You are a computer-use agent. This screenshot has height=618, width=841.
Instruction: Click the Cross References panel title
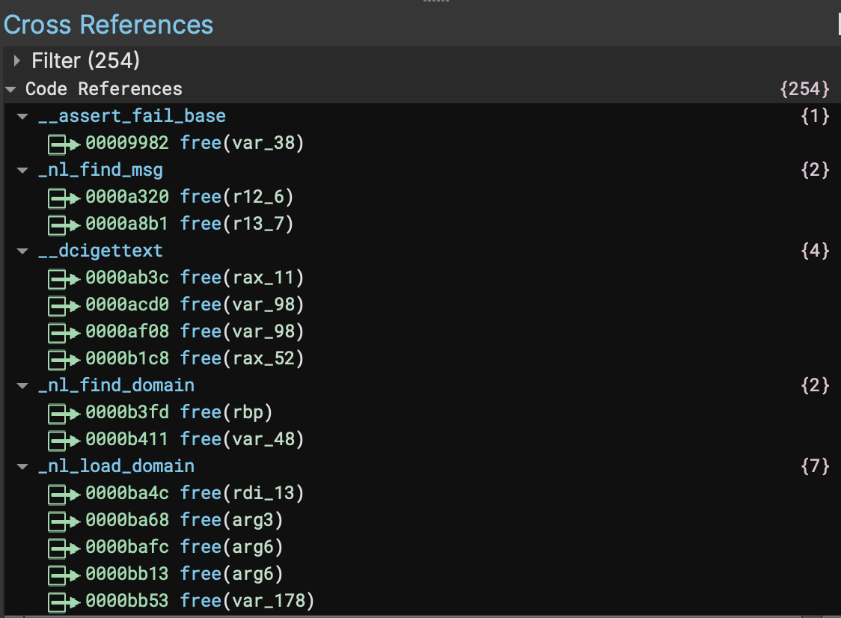[x=108, y=25]
